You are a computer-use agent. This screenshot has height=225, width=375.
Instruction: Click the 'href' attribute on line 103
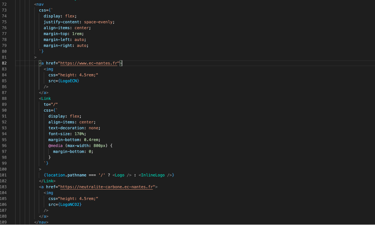click(x=51, y=187)
